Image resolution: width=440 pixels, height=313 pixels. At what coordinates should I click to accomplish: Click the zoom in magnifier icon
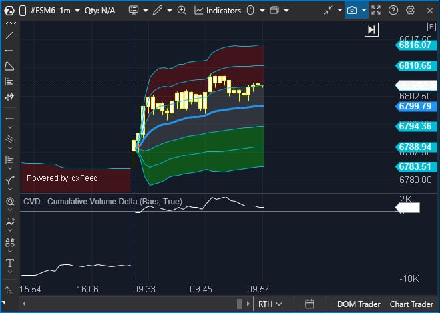click(x=182, y=11)
